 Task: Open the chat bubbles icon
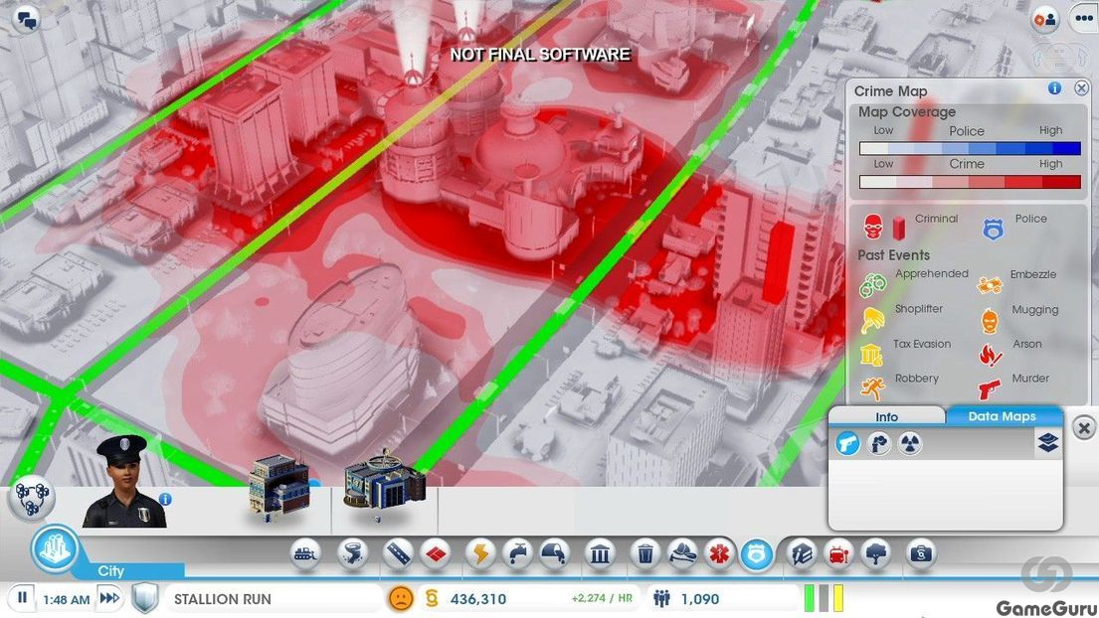(x=28, y=20)
